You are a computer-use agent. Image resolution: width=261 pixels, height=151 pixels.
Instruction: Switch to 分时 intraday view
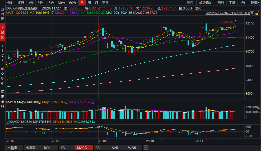[x=10, y=3]
